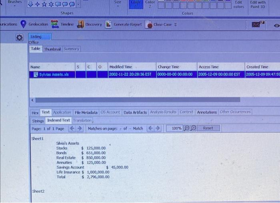Zoom in the text viewer
This screenshot has width=280, height=203.
pyautogui.click(x=193, y=128)
